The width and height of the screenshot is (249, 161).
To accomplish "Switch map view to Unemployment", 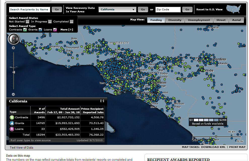I will tap(199, 20).
